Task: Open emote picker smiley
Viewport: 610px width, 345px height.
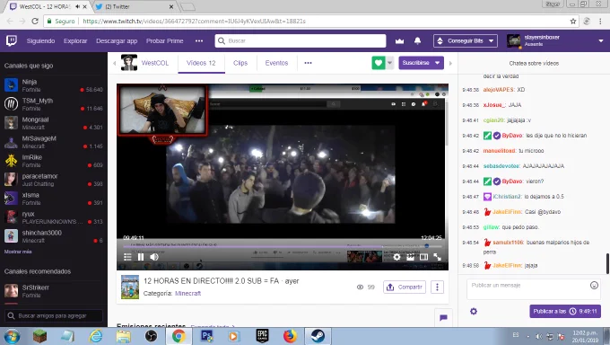Action: [x=594, y=286]
